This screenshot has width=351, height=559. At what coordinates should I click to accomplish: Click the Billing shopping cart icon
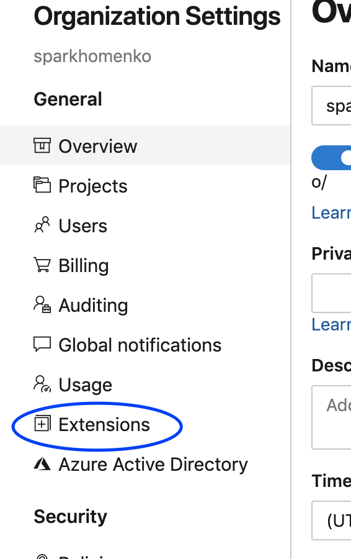42,265
